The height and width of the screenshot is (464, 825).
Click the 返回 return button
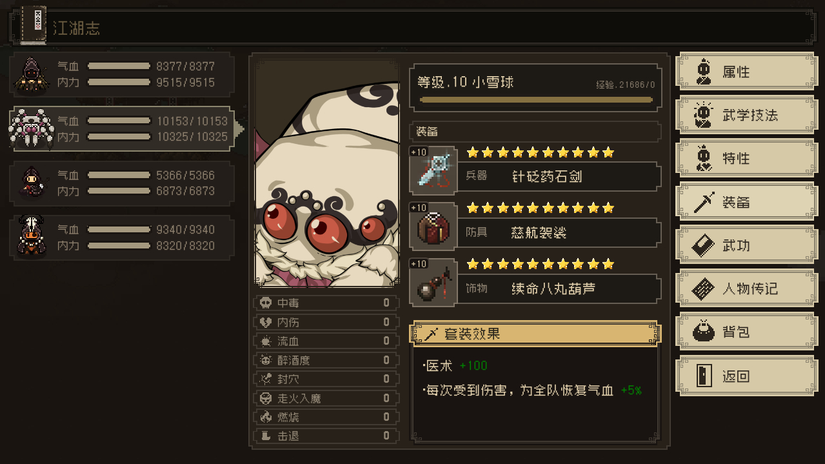(x=746, y=376)
